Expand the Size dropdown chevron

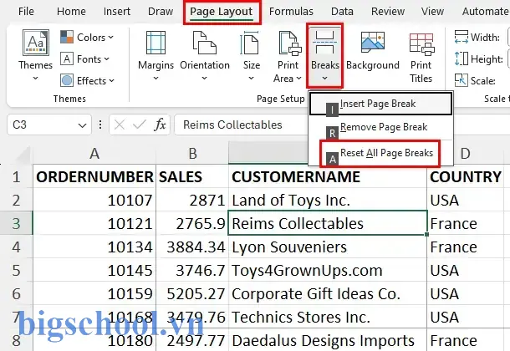coord(251,79)
